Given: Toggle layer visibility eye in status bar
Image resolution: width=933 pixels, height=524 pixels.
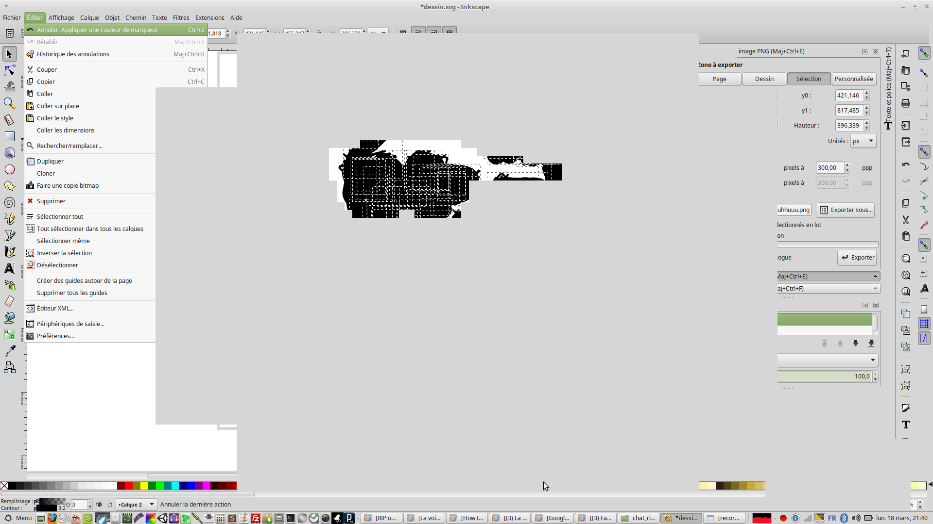Looking at the screenshot, I should [x=99, y=505].
